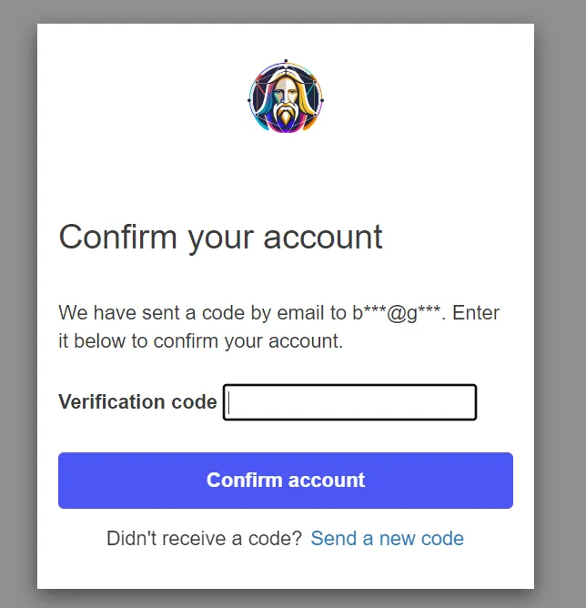Click the empty white area below the logo
The width and height of the screenshot is (586, 608).
pyautogui.click(x=286, y=173)
